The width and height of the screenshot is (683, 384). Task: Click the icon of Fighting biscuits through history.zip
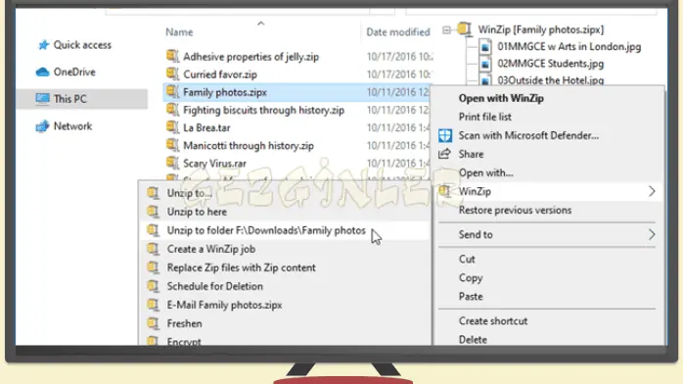coord(172,110)
